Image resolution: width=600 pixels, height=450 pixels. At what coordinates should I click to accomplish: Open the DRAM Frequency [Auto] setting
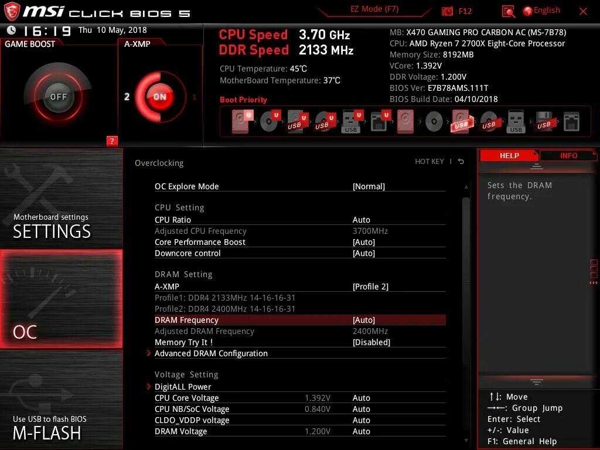pos(363,319)
